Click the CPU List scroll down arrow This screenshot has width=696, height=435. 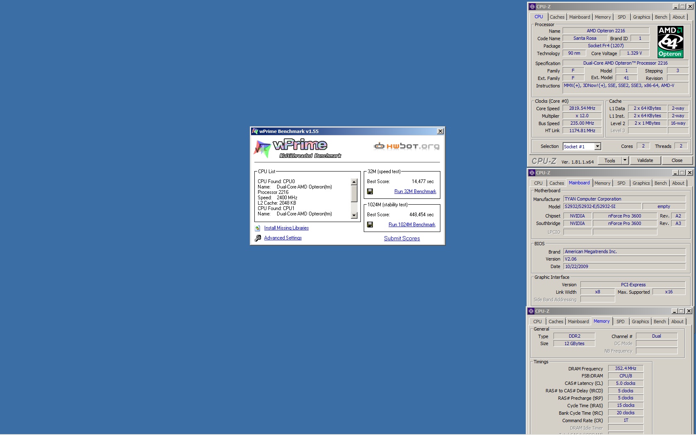pyautogui.click(x=354, y=215)
